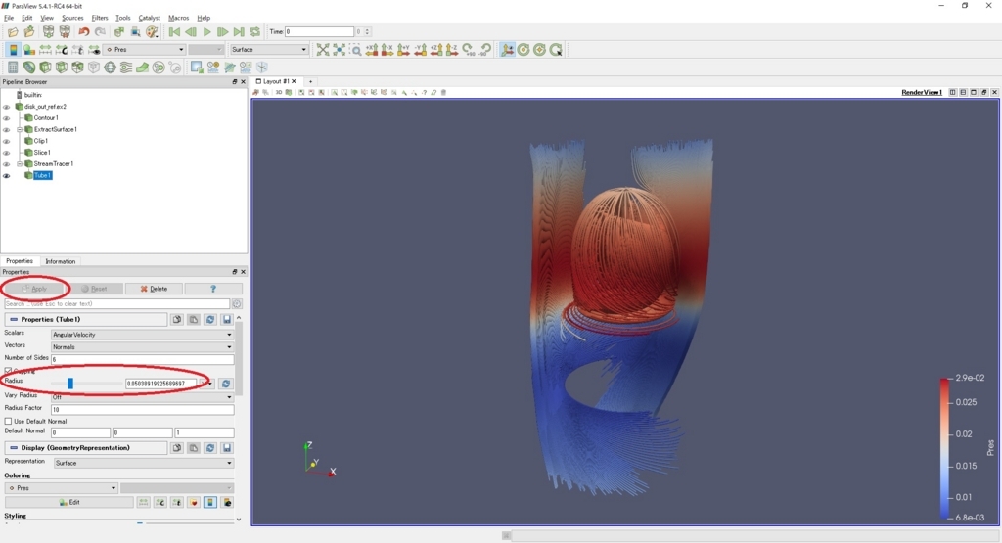
Task: Rescale to data range icon
Action: pos(45,50)
